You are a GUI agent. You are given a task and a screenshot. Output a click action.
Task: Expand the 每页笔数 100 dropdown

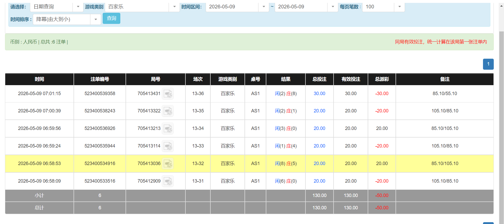pos(399,7)
